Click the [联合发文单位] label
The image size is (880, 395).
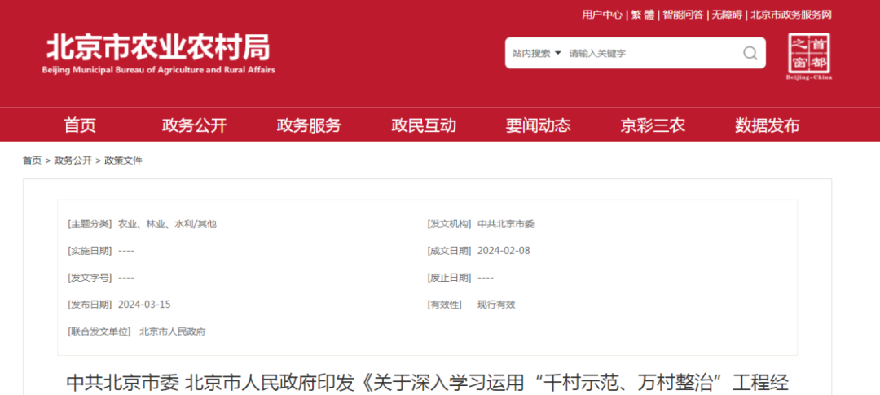tap(99, 331)
